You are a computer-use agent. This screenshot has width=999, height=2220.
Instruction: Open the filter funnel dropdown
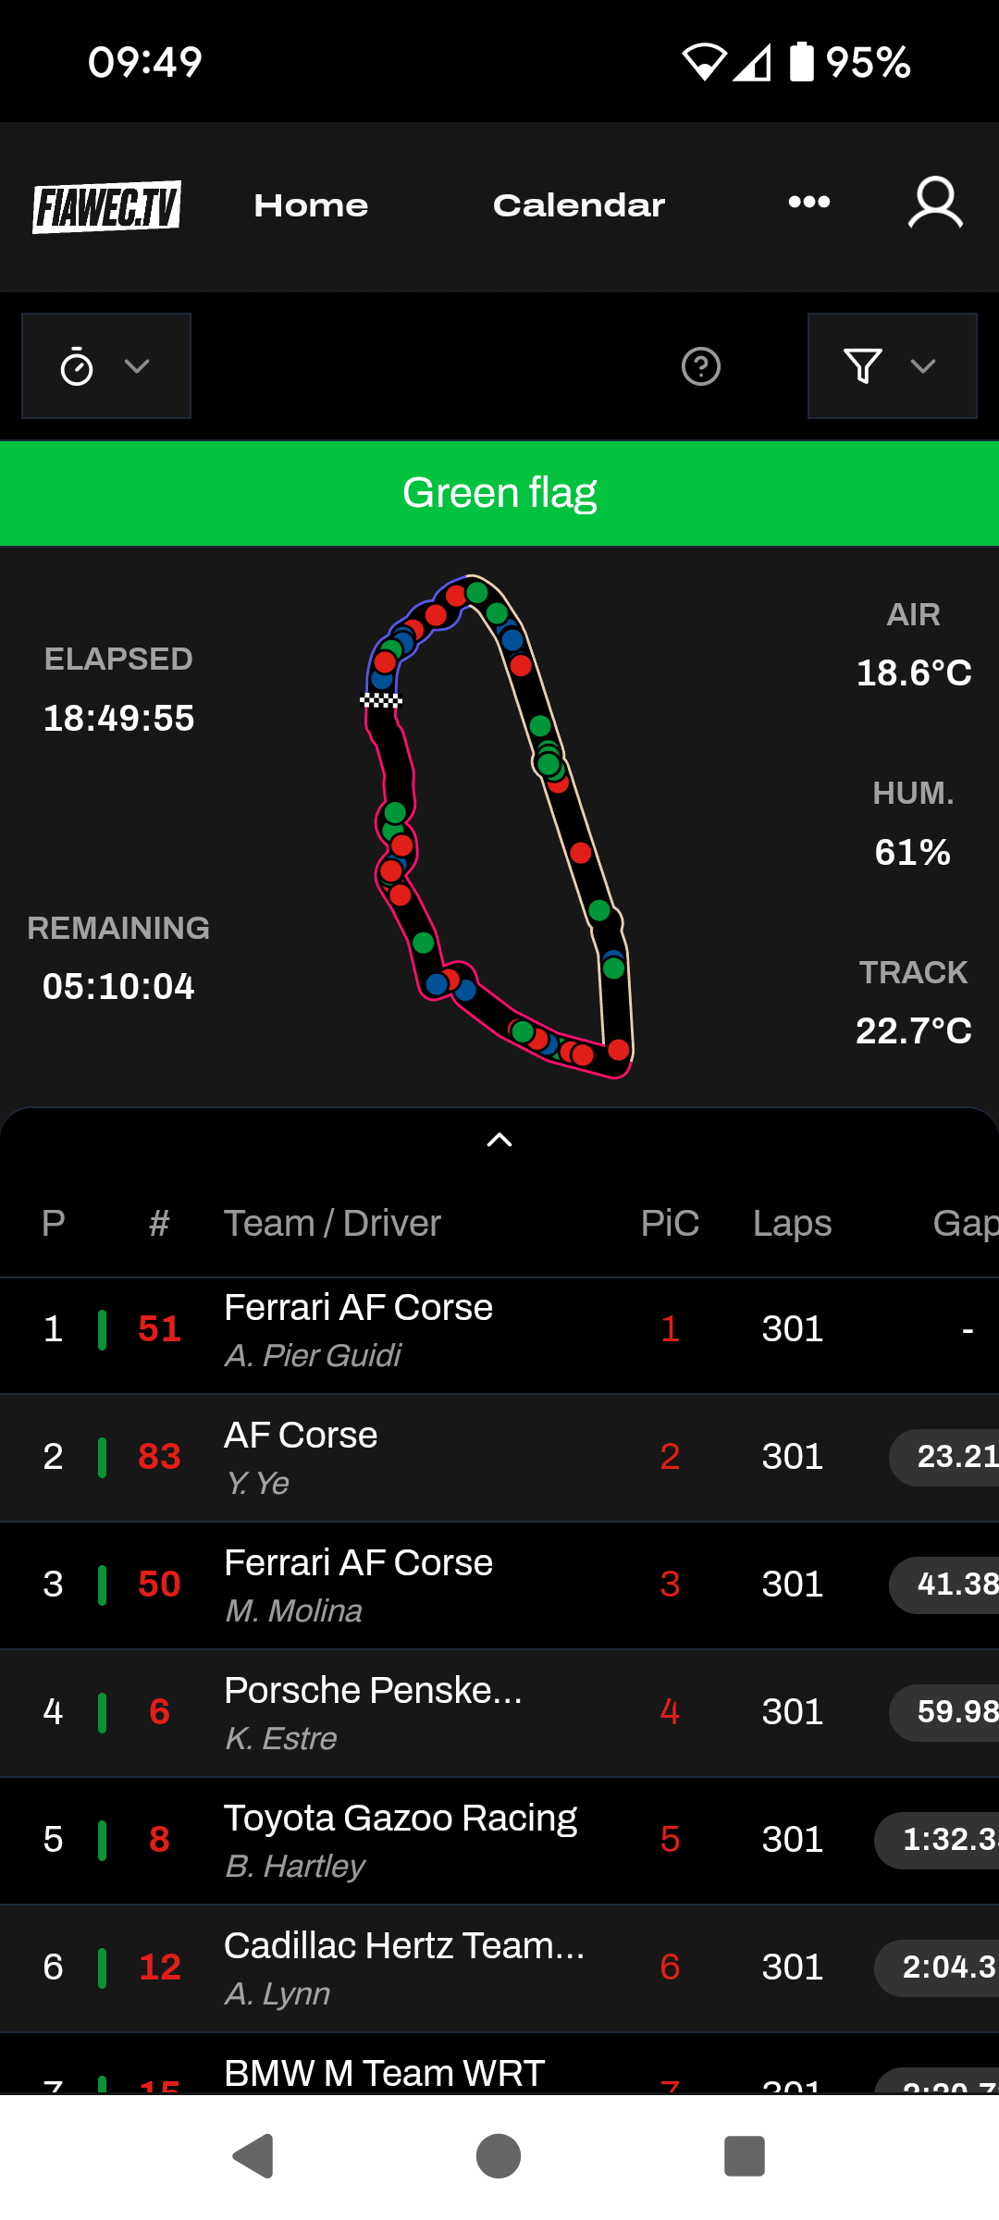pyautogui.click(x=891, y=366)
